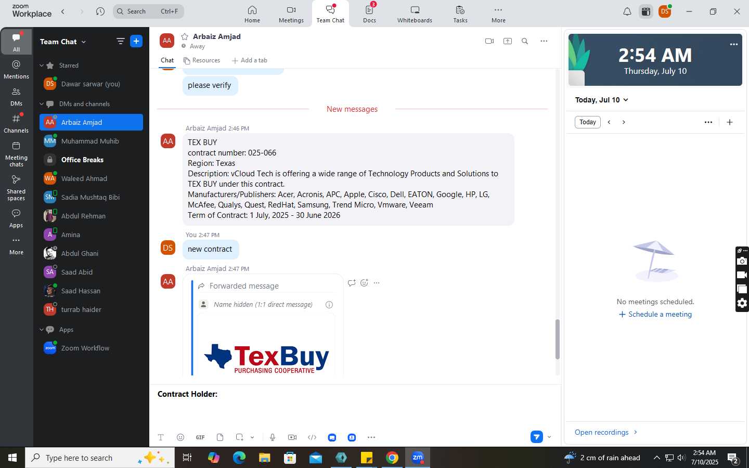
Task: Open composer more options ellipsis
Action: point(371,437)
